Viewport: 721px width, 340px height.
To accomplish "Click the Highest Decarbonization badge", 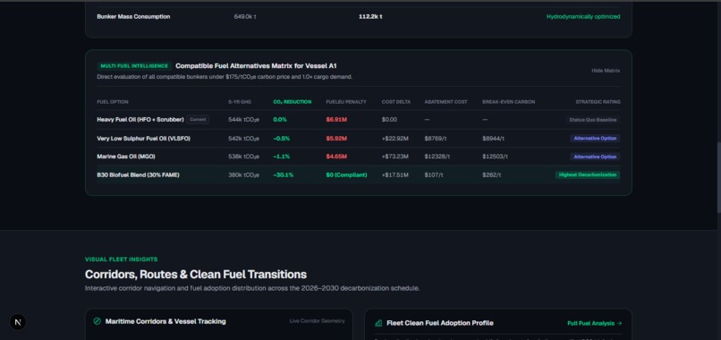I will click(x=588, y=174).
